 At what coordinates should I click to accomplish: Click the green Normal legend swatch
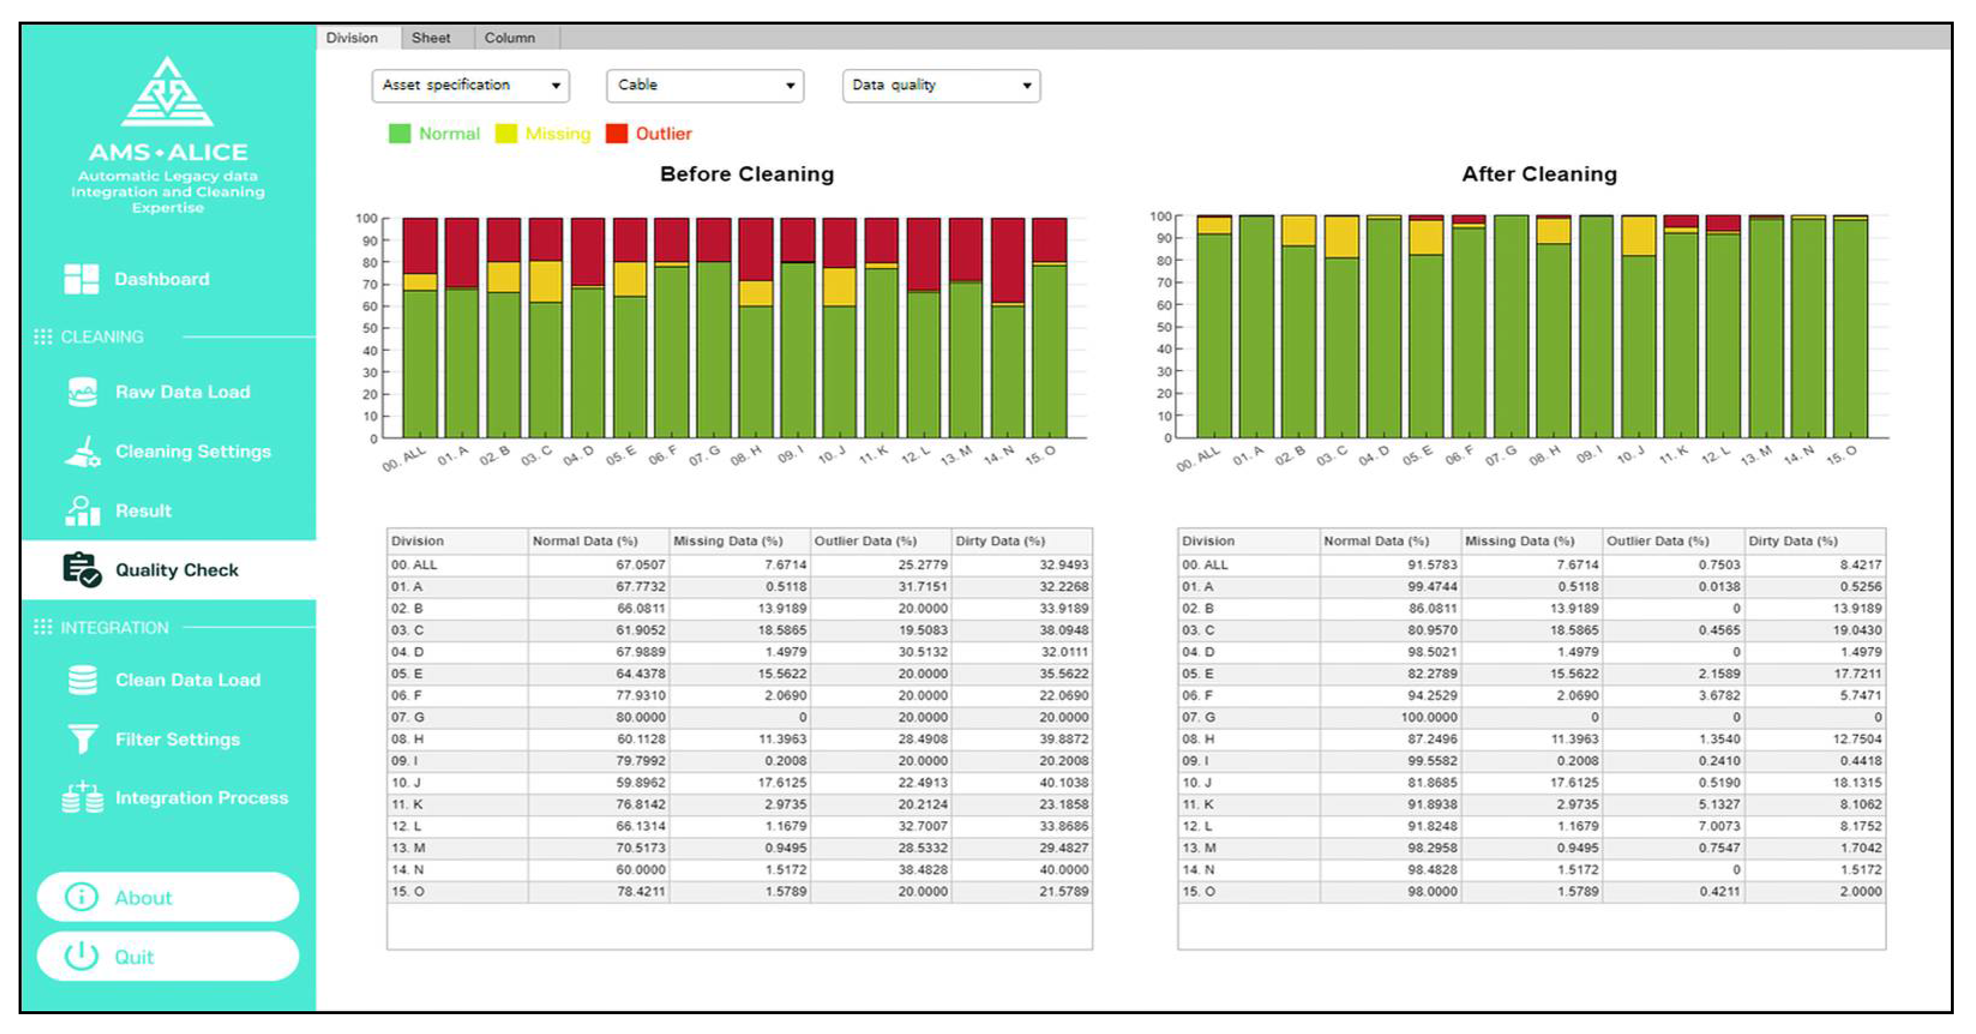(399, 134)
